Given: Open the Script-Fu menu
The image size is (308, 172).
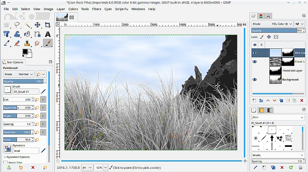Looking at the screenshot, I should point(122,9).
